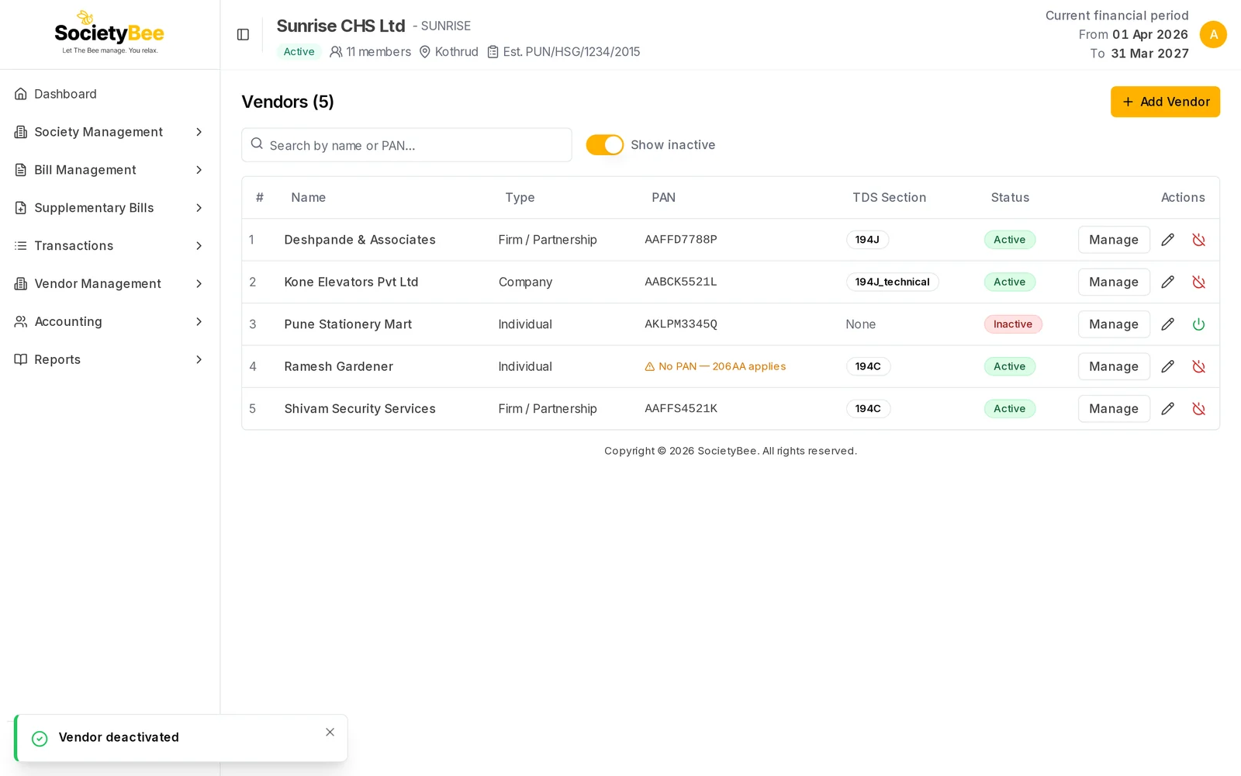Click the Name column header

pyautogui.click(x=308, y=198)
